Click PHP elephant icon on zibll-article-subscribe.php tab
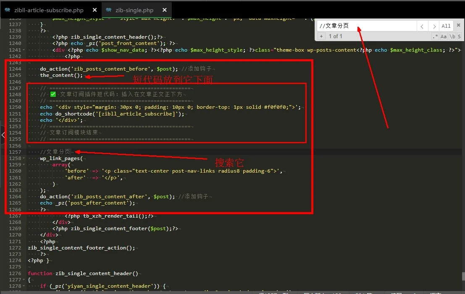The width and height of the screenshot is (465, 294). [x=8, y=10]
